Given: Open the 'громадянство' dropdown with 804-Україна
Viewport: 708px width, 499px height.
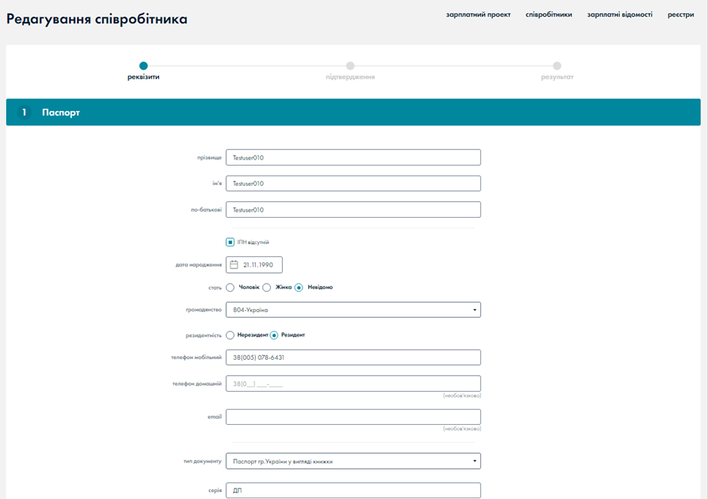Looking at the screenshot, I should click(353, 310).
